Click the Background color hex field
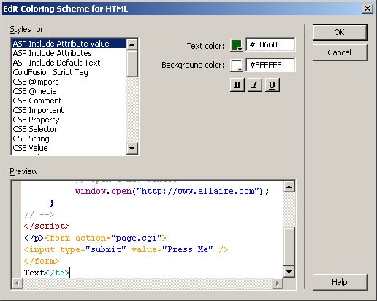 [x=270, y=65]
